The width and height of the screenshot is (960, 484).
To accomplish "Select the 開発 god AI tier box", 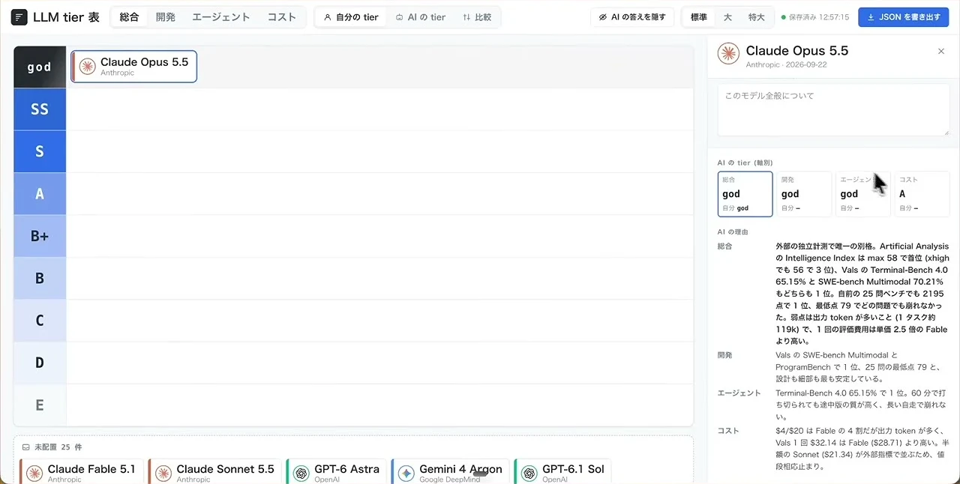I will 804,194.
